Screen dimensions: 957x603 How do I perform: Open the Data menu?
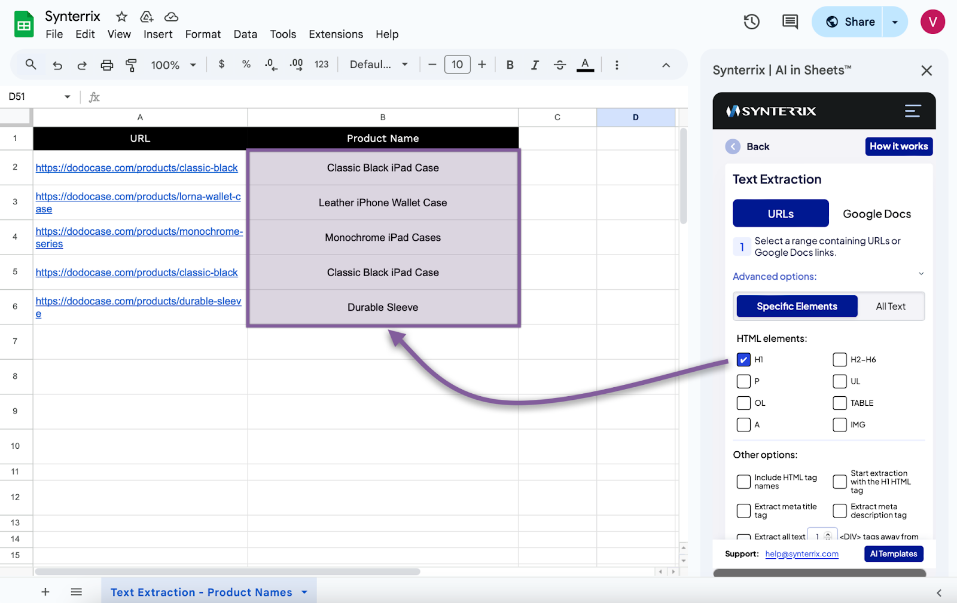click(x=245, y=34)
